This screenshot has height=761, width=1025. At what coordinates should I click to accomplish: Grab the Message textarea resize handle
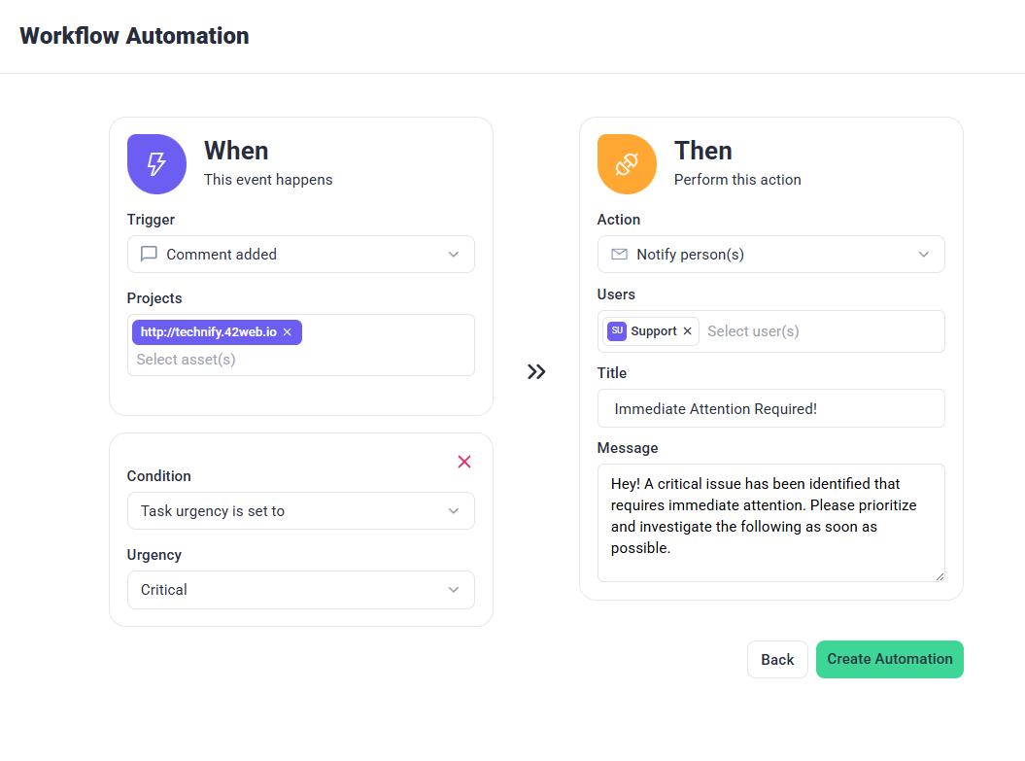click(939, 575)
